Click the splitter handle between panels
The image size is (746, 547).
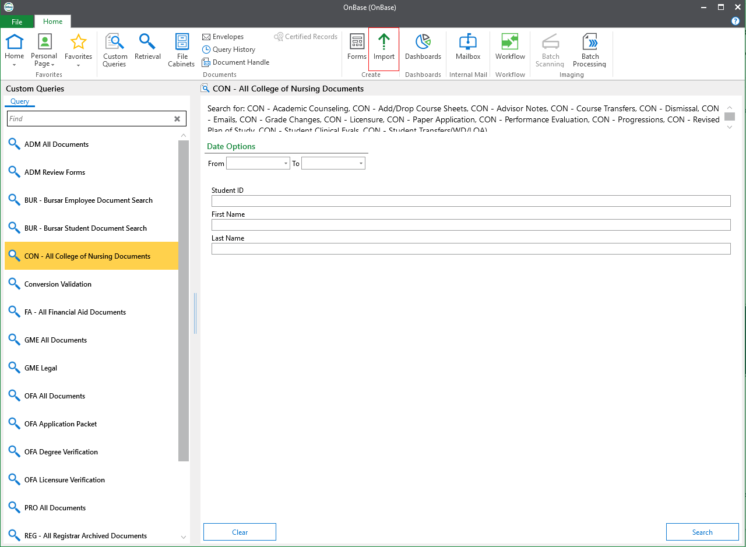(x=196, y=313)
